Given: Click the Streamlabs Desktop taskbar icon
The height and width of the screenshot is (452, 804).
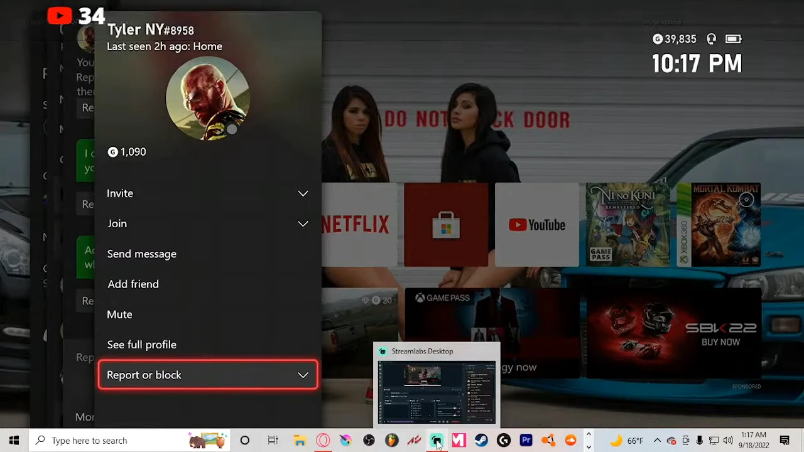Looking at the screenshot, I should (436, 441).
